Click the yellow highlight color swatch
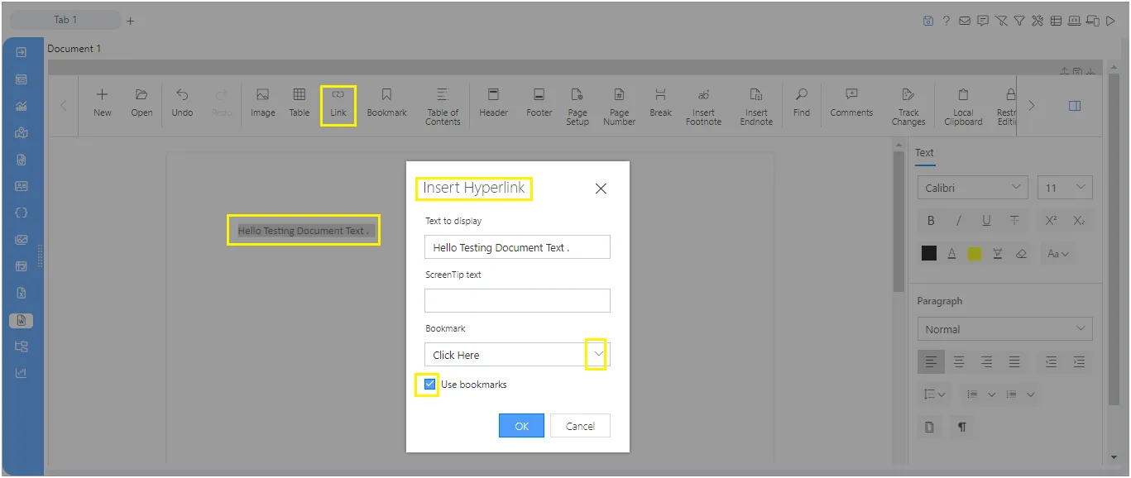Image resolution: width=1131 pixels, height=478 pixels. tap(975, 254)
